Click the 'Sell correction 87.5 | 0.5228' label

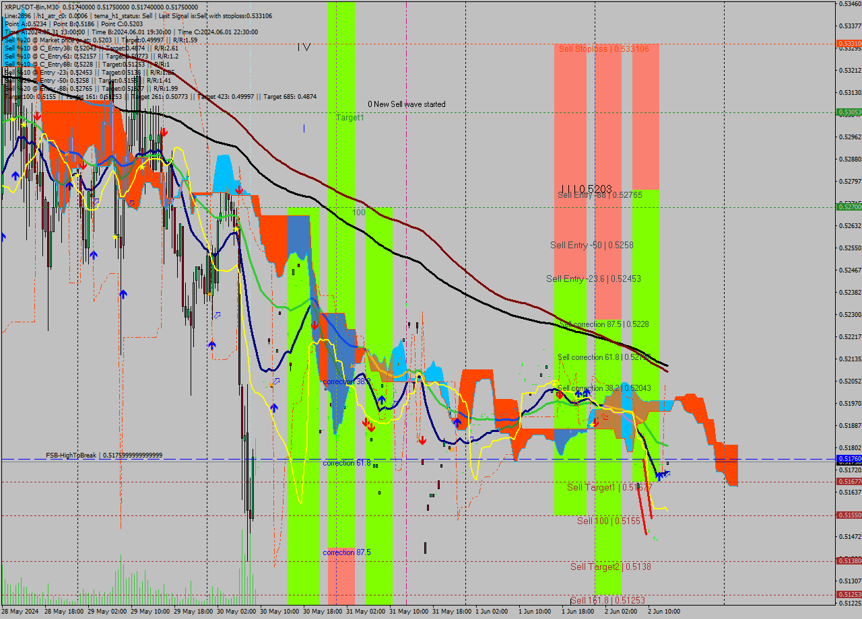604,324
